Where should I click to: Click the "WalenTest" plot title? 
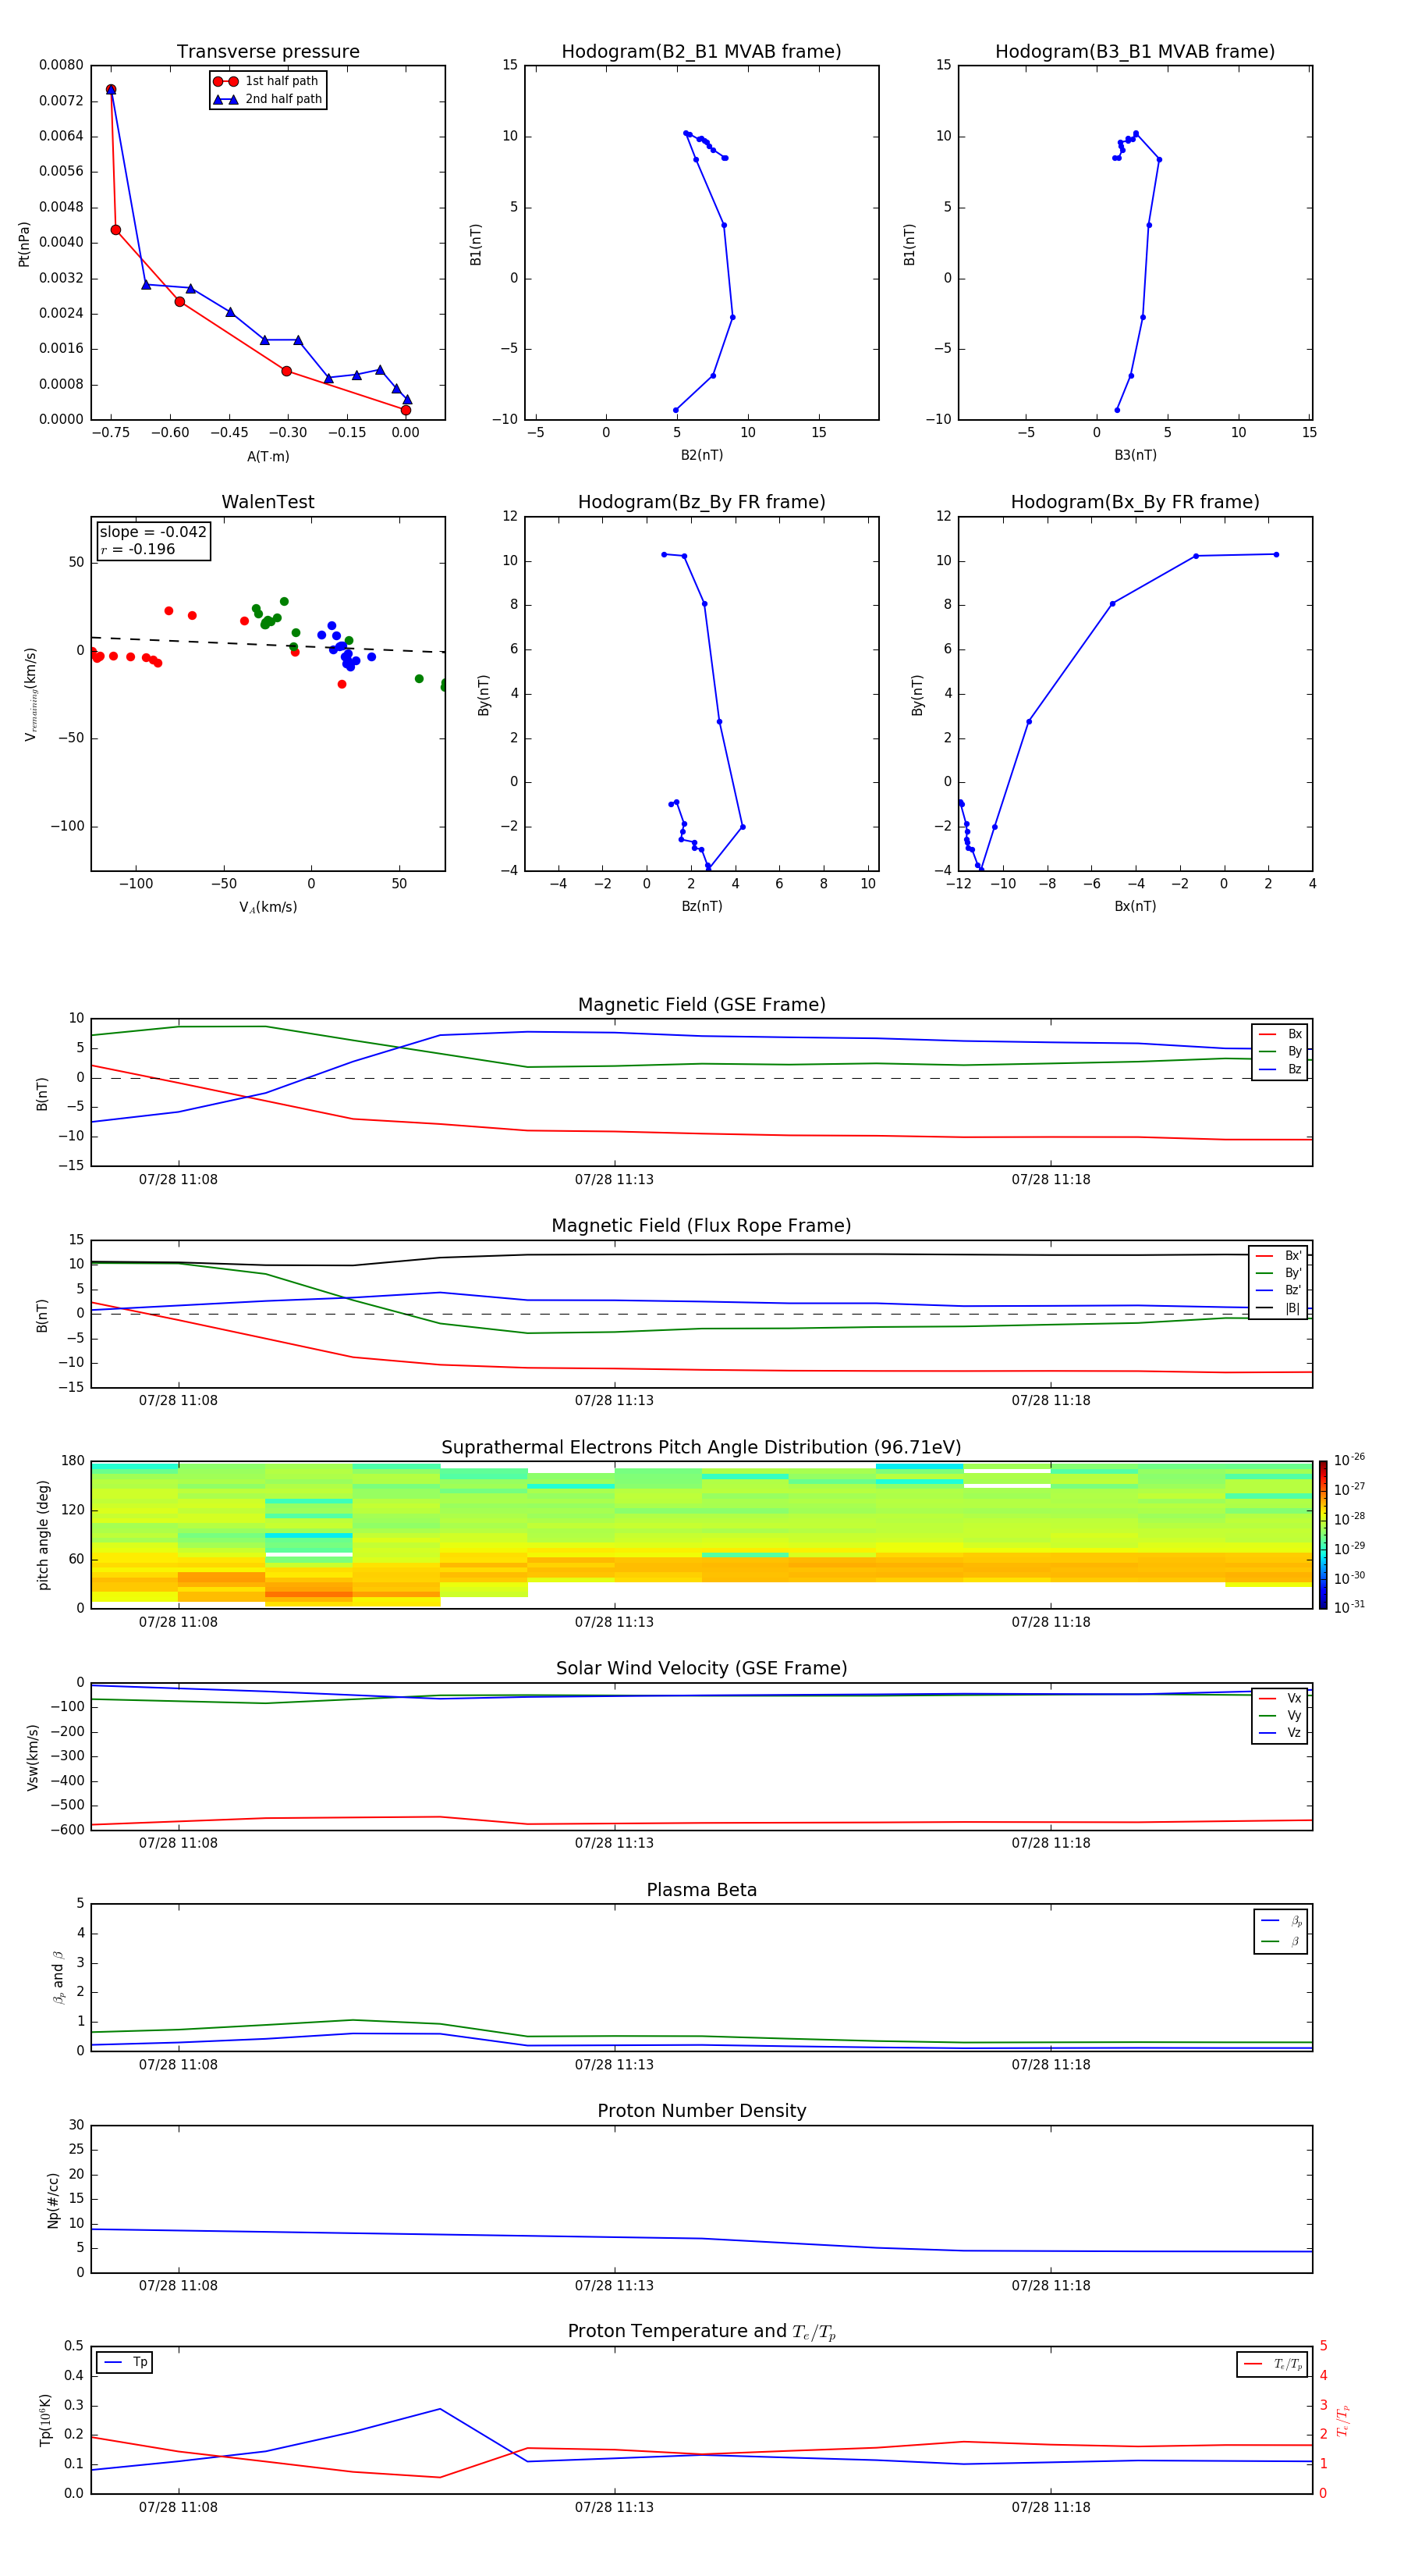[268, 502]
